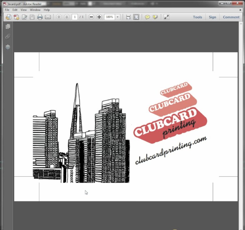245x230 pixels.
Task: Zoom out using the minus icon
Action: point(92,17)
